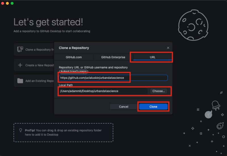Click the comet illustration in the bottom right
227x156 pixels.
click(x=220, y=126)
